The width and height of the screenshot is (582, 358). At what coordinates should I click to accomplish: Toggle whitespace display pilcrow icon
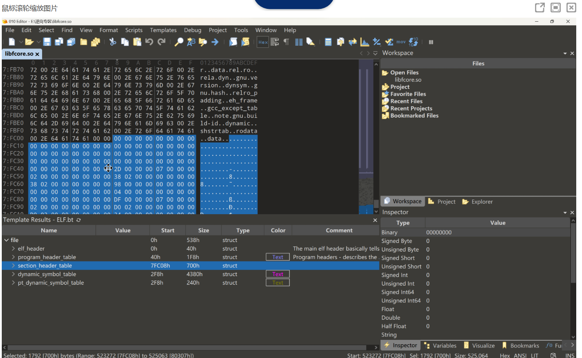(286, 42)
